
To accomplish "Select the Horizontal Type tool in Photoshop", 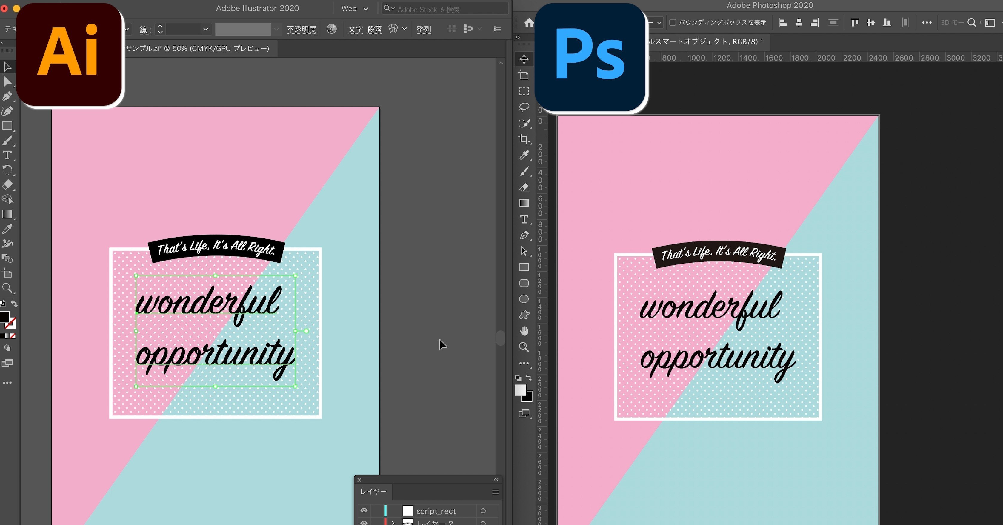I will coord(524,219).
